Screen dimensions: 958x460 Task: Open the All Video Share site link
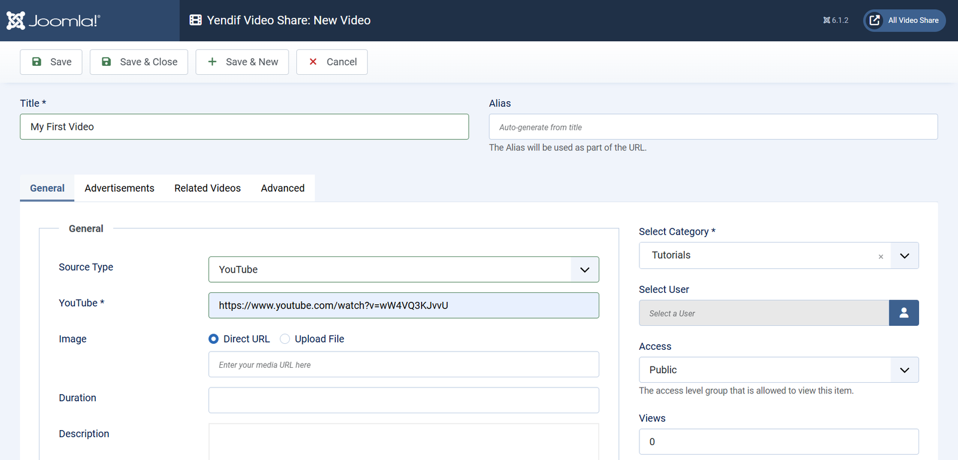point(905,20)
